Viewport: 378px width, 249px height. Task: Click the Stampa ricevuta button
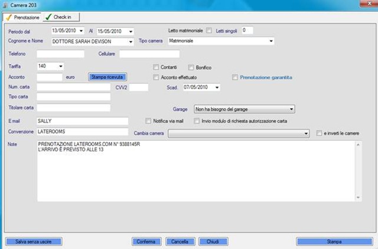[107, 77]
